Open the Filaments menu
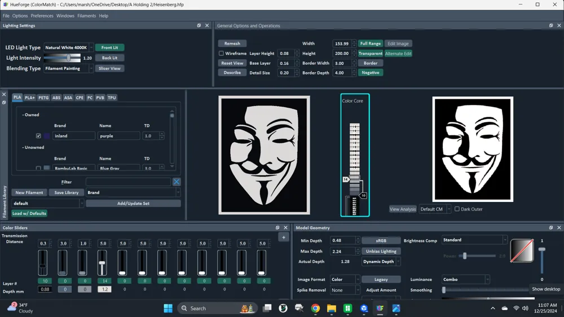 coord(87,16)
